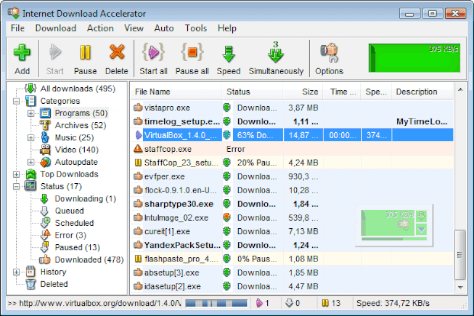Sort by Status column header
The width and height of the screenshot is (474, 316).
point(252,92)
